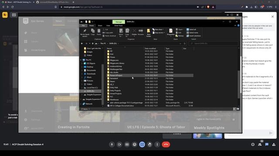The height and width of the screenshot is (156, 279).
Task: Toggle Meet camera button
Action: tap(119, 144)
